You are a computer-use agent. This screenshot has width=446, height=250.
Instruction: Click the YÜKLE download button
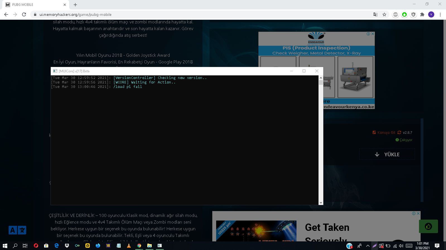(x=387, y=154)
